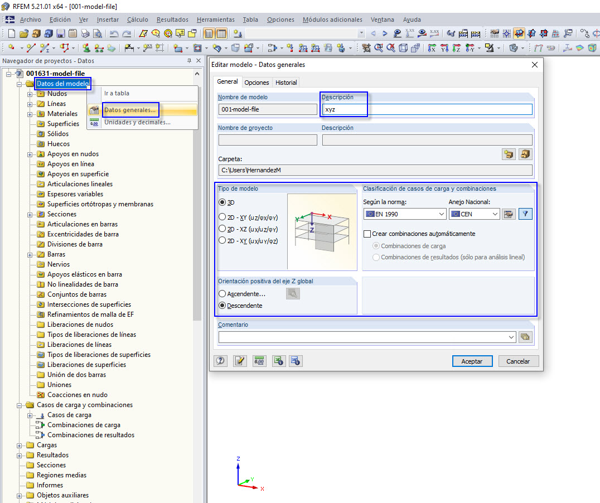Click the isometric view cube icon
600x503 pixels.
click(403, 48)
